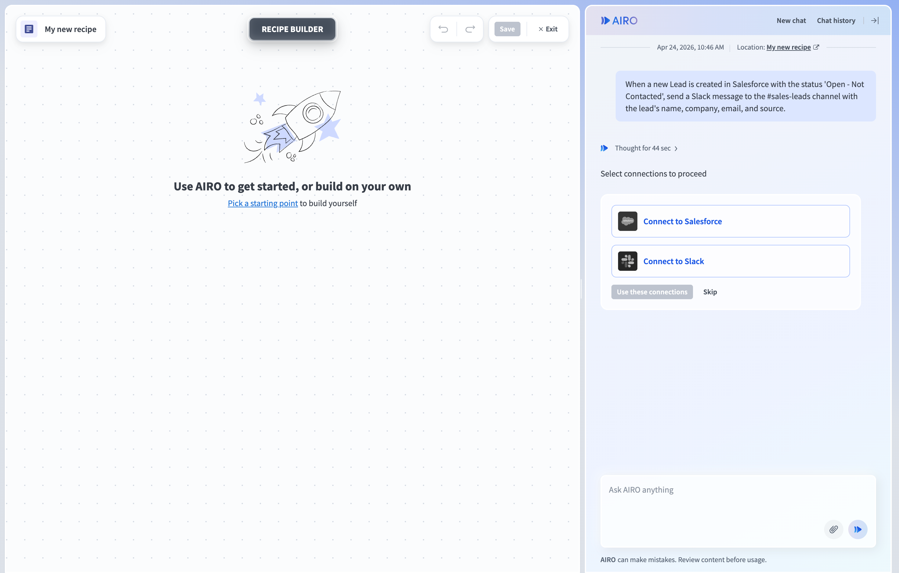Exit the recipe builder

(x=548, y=29)
